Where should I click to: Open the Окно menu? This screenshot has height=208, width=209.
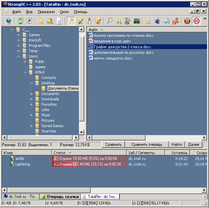tap(64, 12)
